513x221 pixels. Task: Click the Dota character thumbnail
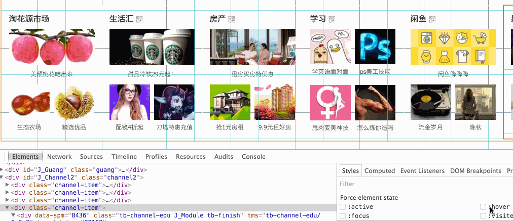click(174, 103)
